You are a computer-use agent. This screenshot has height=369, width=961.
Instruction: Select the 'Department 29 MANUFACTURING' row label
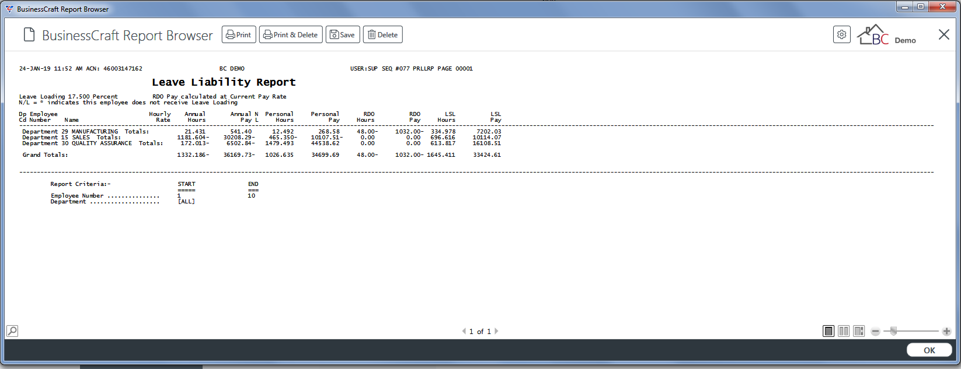pos(70,132)
